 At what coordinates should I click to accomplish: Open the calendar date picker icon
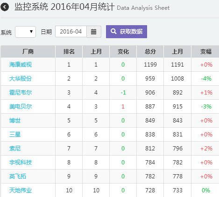[94, 32]
